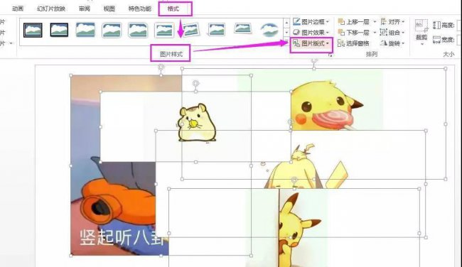
Task: Open the 图片版式 picture layout menu
Action: [x=311, y=43]
